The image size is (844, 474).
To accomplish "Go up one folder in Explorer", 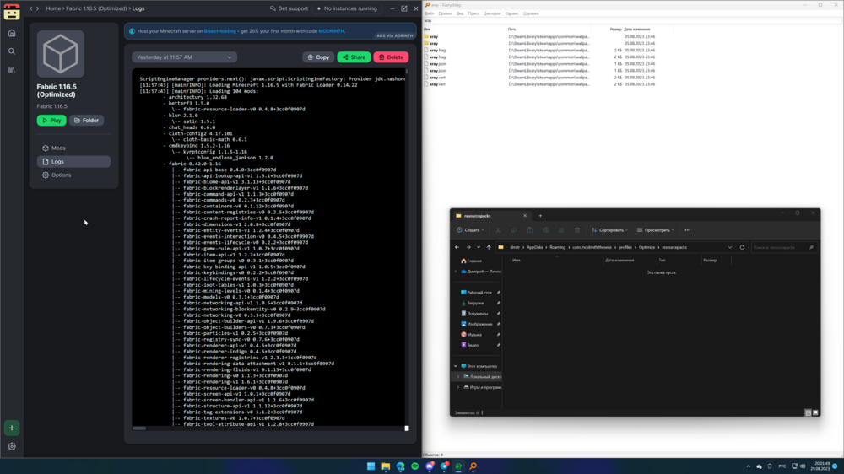I will pos(489,247).
